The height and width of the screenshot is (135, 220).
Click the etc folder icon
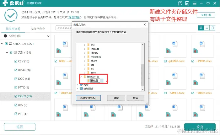(x=89, y=45)
